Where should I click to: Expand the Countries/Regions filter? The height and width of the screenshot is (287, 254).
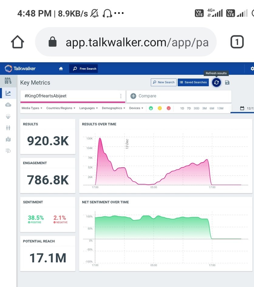[x=61, y=108]
